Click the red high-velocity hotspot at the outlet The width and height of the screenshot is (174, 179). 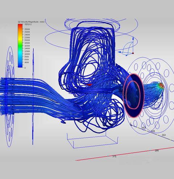point(162,85)
